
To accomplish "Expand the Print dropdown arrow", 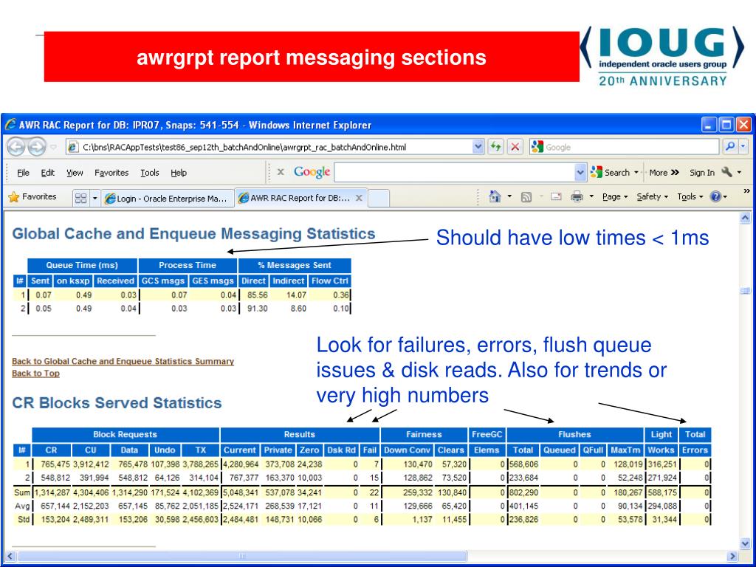I will pos(591,196).
